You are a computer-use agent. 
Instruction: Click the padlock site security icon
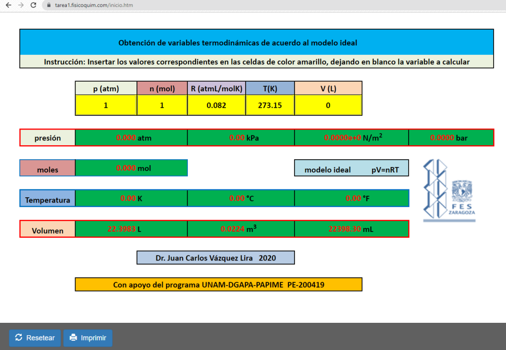click(x=48, y=5)
